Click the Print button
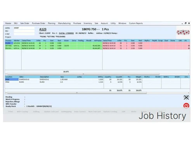The image size is (194, 145). (10, 112)
